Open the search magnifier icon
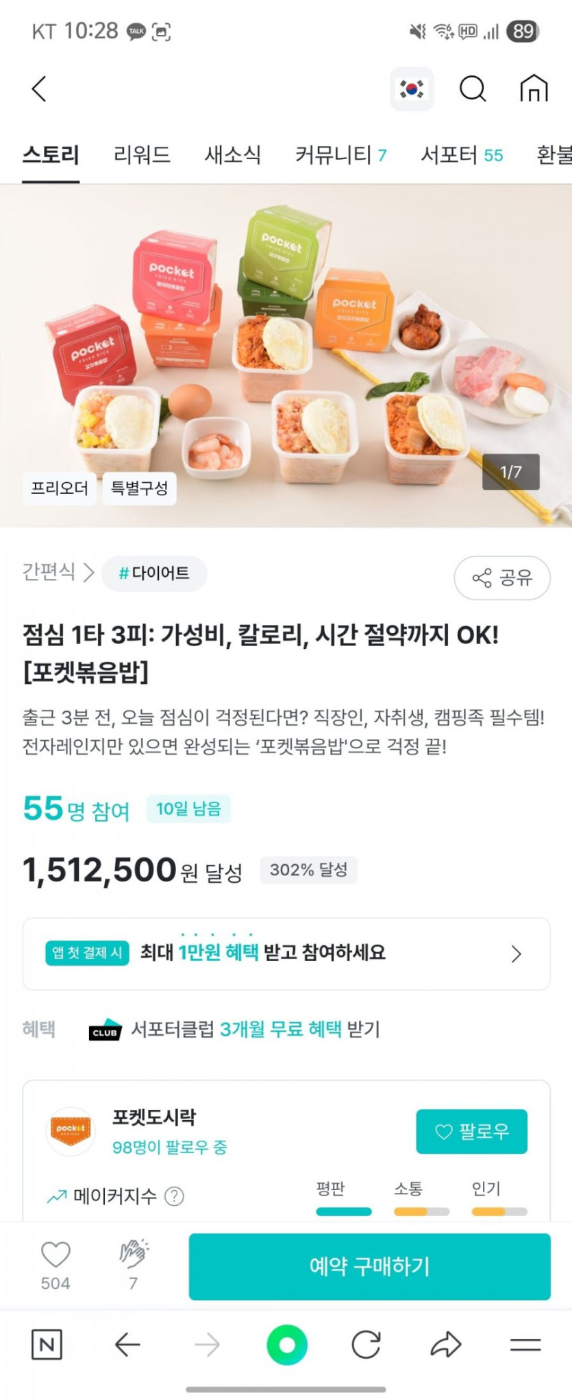Screen dimensions: 572x1400 (472, 88)
